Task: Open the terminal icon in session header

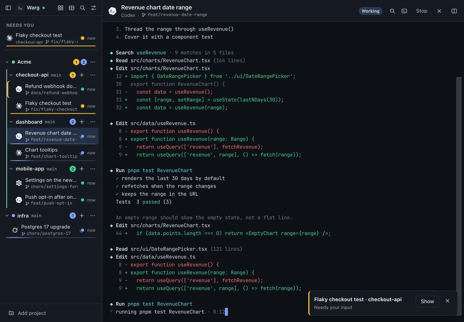Action: pyautogui.click(x=404, y=11)
